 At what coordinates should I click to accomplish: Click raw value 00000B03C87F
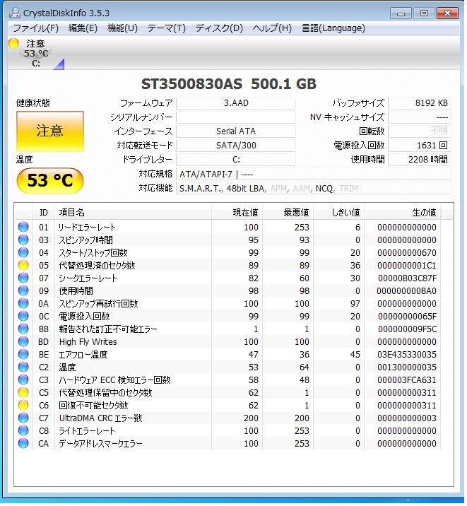coord(407,278)
